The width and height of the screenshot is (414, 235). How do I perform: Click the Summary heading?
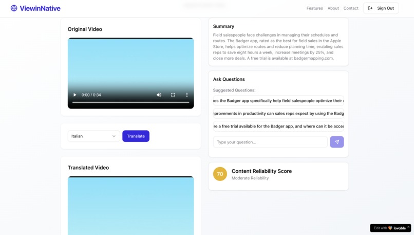(x=223, y=26)
